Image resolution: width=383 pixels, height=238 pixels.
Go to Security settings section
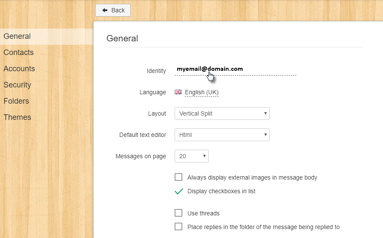[x=18, y=85]
